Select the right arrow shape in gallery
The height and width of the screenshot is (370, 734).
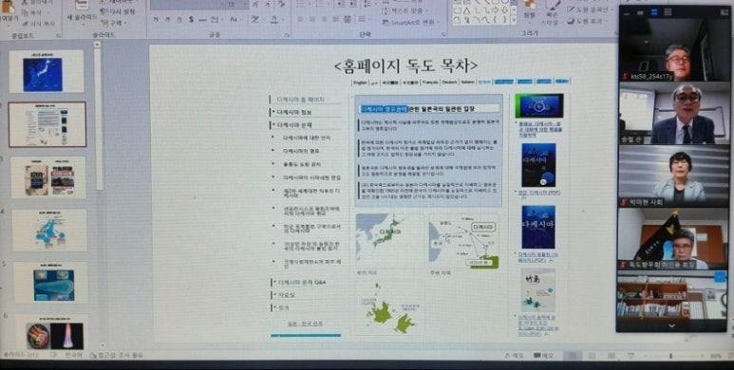tap(496, 10)
